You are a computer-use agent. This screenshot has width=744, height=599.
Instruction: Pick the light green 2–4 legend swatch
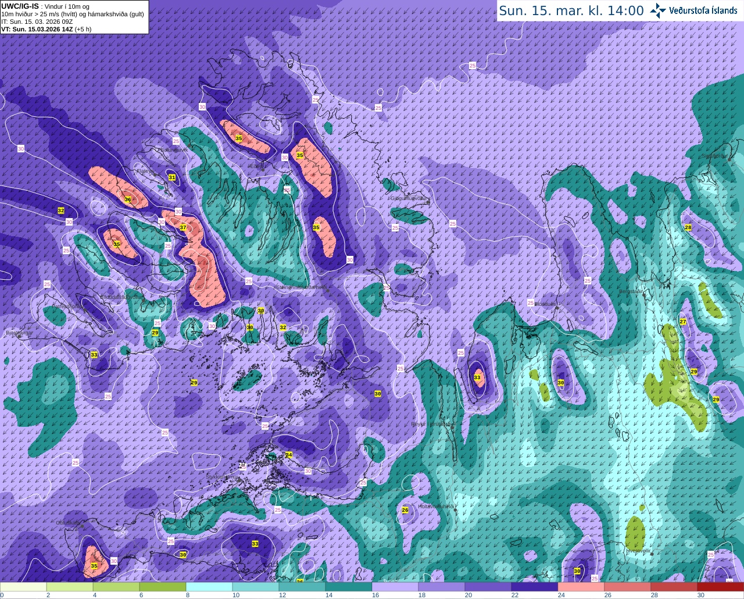(x=70, y=587)
